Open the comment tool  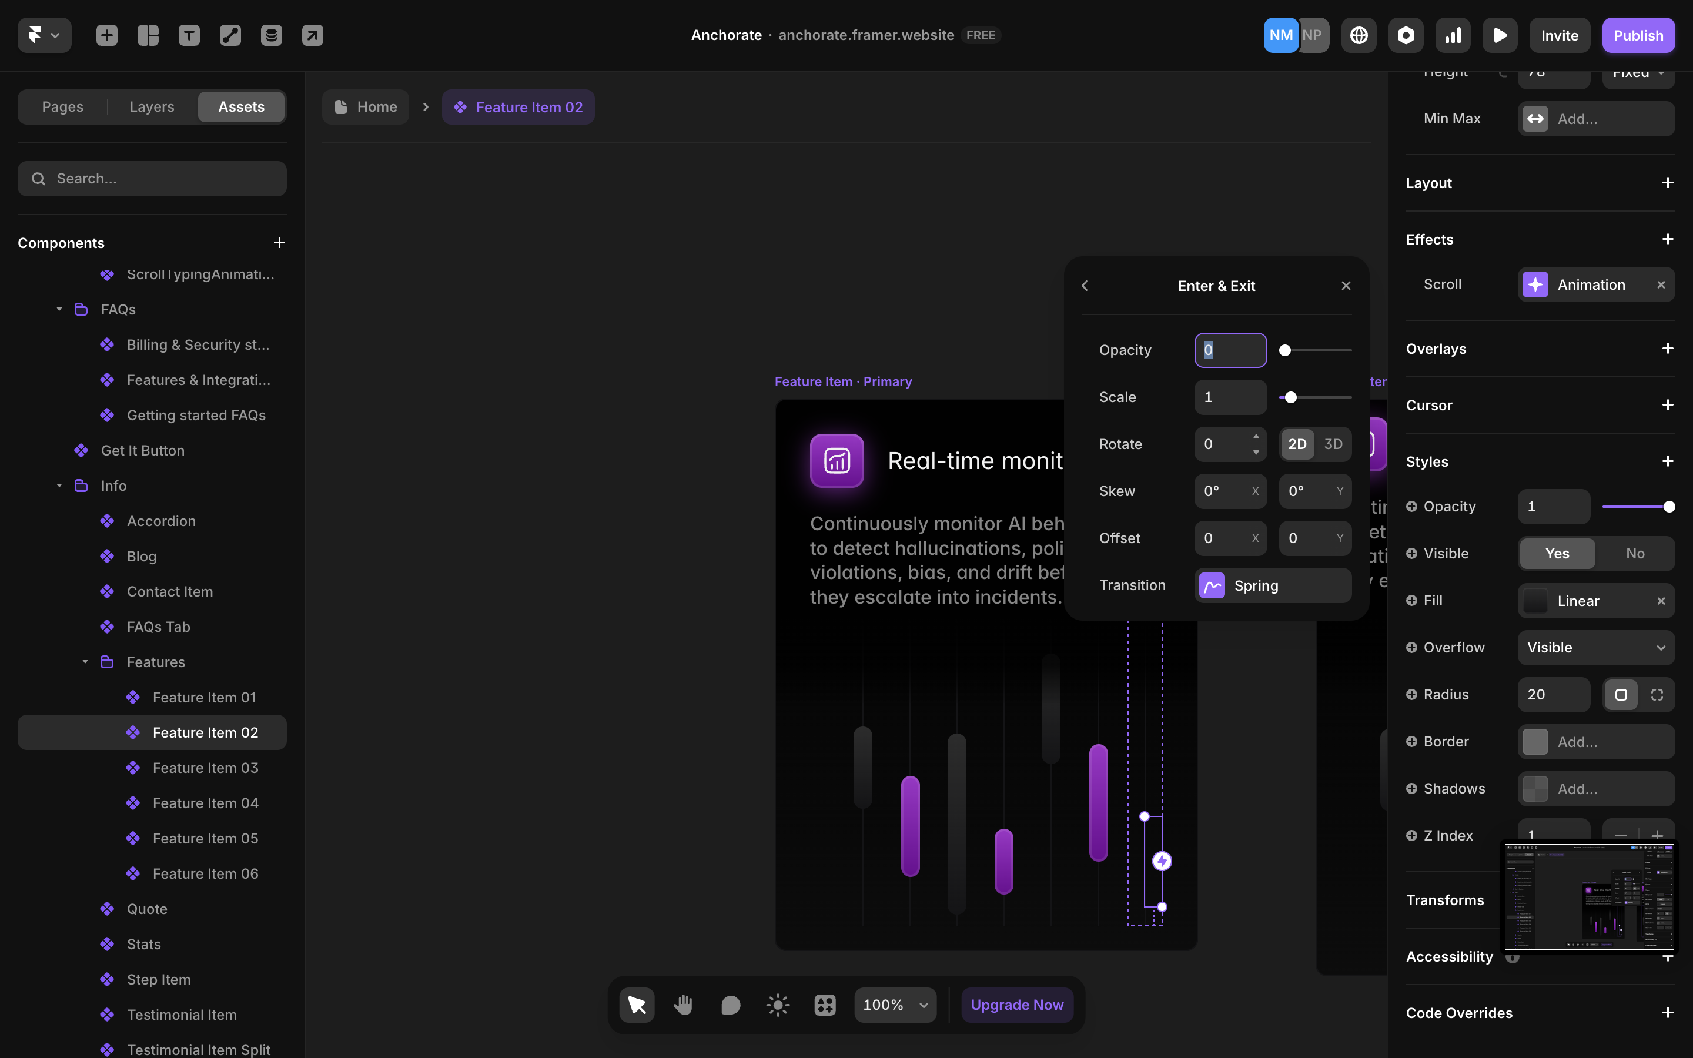point(730,1004)
